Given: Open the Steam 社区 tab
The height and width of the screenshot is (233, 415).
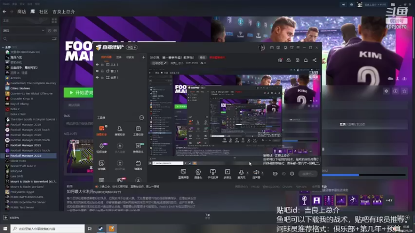Looking at the screenshot, I should click(44, 11).
